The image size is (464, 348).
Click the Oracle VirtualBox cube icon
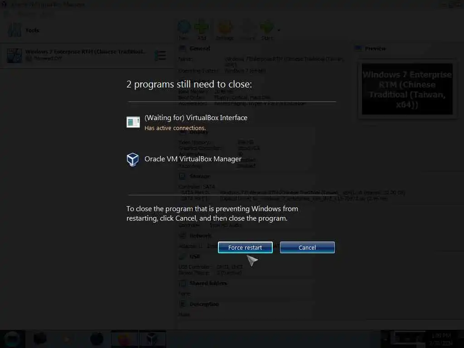pyautogui.click(x=133, y=159)
